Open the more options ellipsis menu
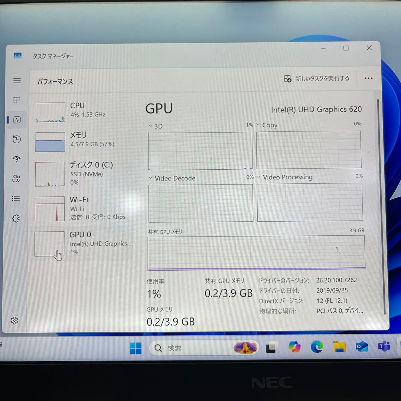This screenshot has height=401, width=401. 368,78
